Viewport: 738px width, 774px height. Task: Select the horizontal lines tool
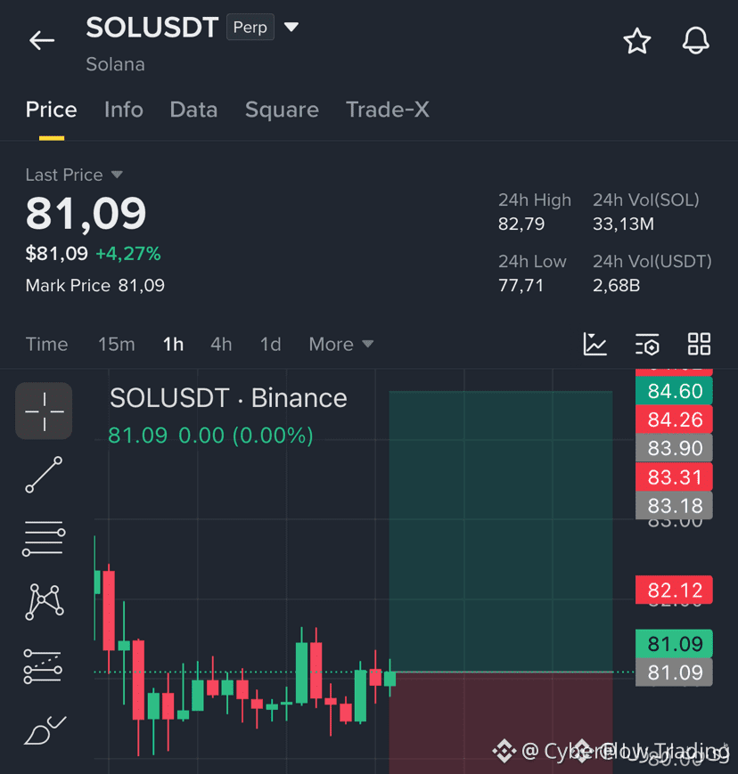click(44, 538)
